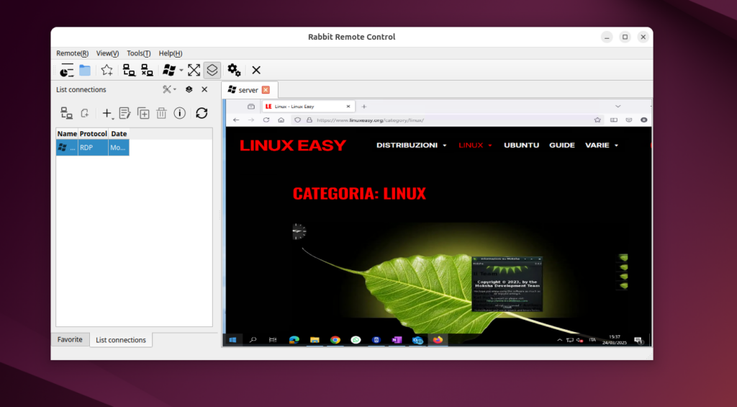Expand the Windows flag dropdown arrow
Screen dimensions: 737x407
181,71
